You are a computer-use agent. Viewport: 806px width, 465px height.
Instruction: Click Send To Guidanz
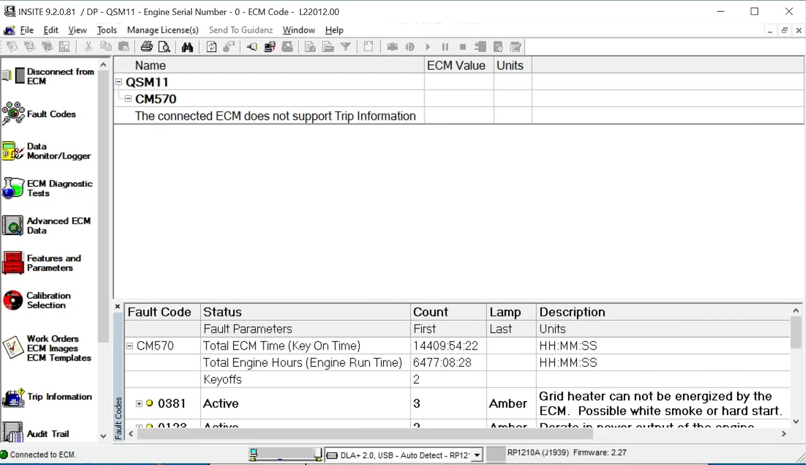pos(240,30)
